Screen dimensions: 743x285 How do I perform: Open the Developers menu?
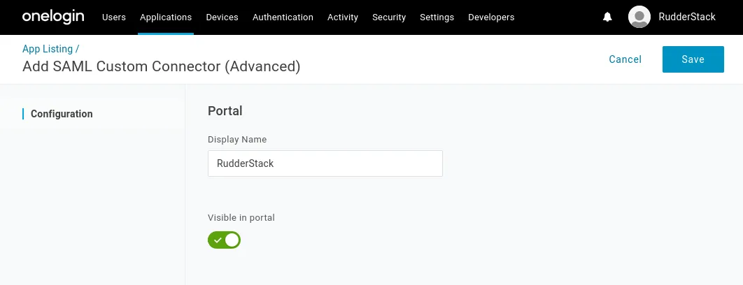(x=491, y=17)
